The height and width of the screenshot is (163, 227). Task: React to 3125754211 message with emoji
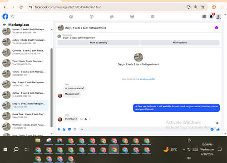pos(81,119)
